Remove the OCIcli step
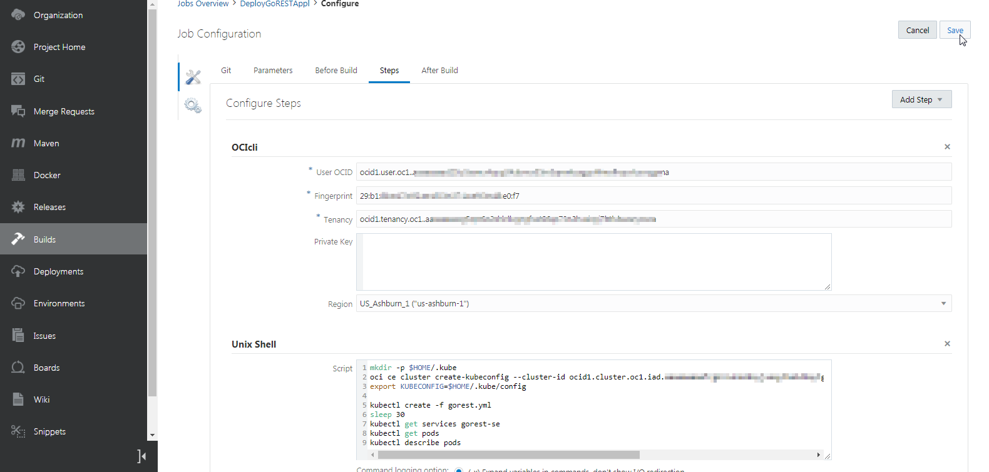 947,147
